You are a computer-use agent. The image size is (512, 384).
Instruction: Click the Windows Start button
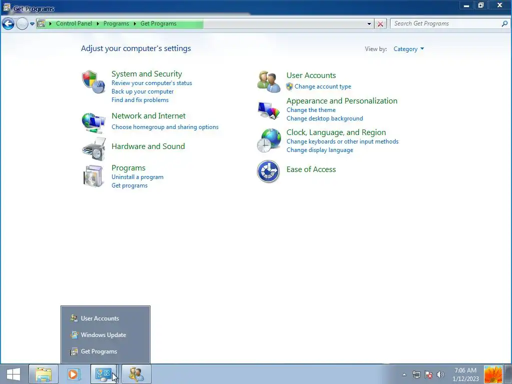(x=13, y=374)
